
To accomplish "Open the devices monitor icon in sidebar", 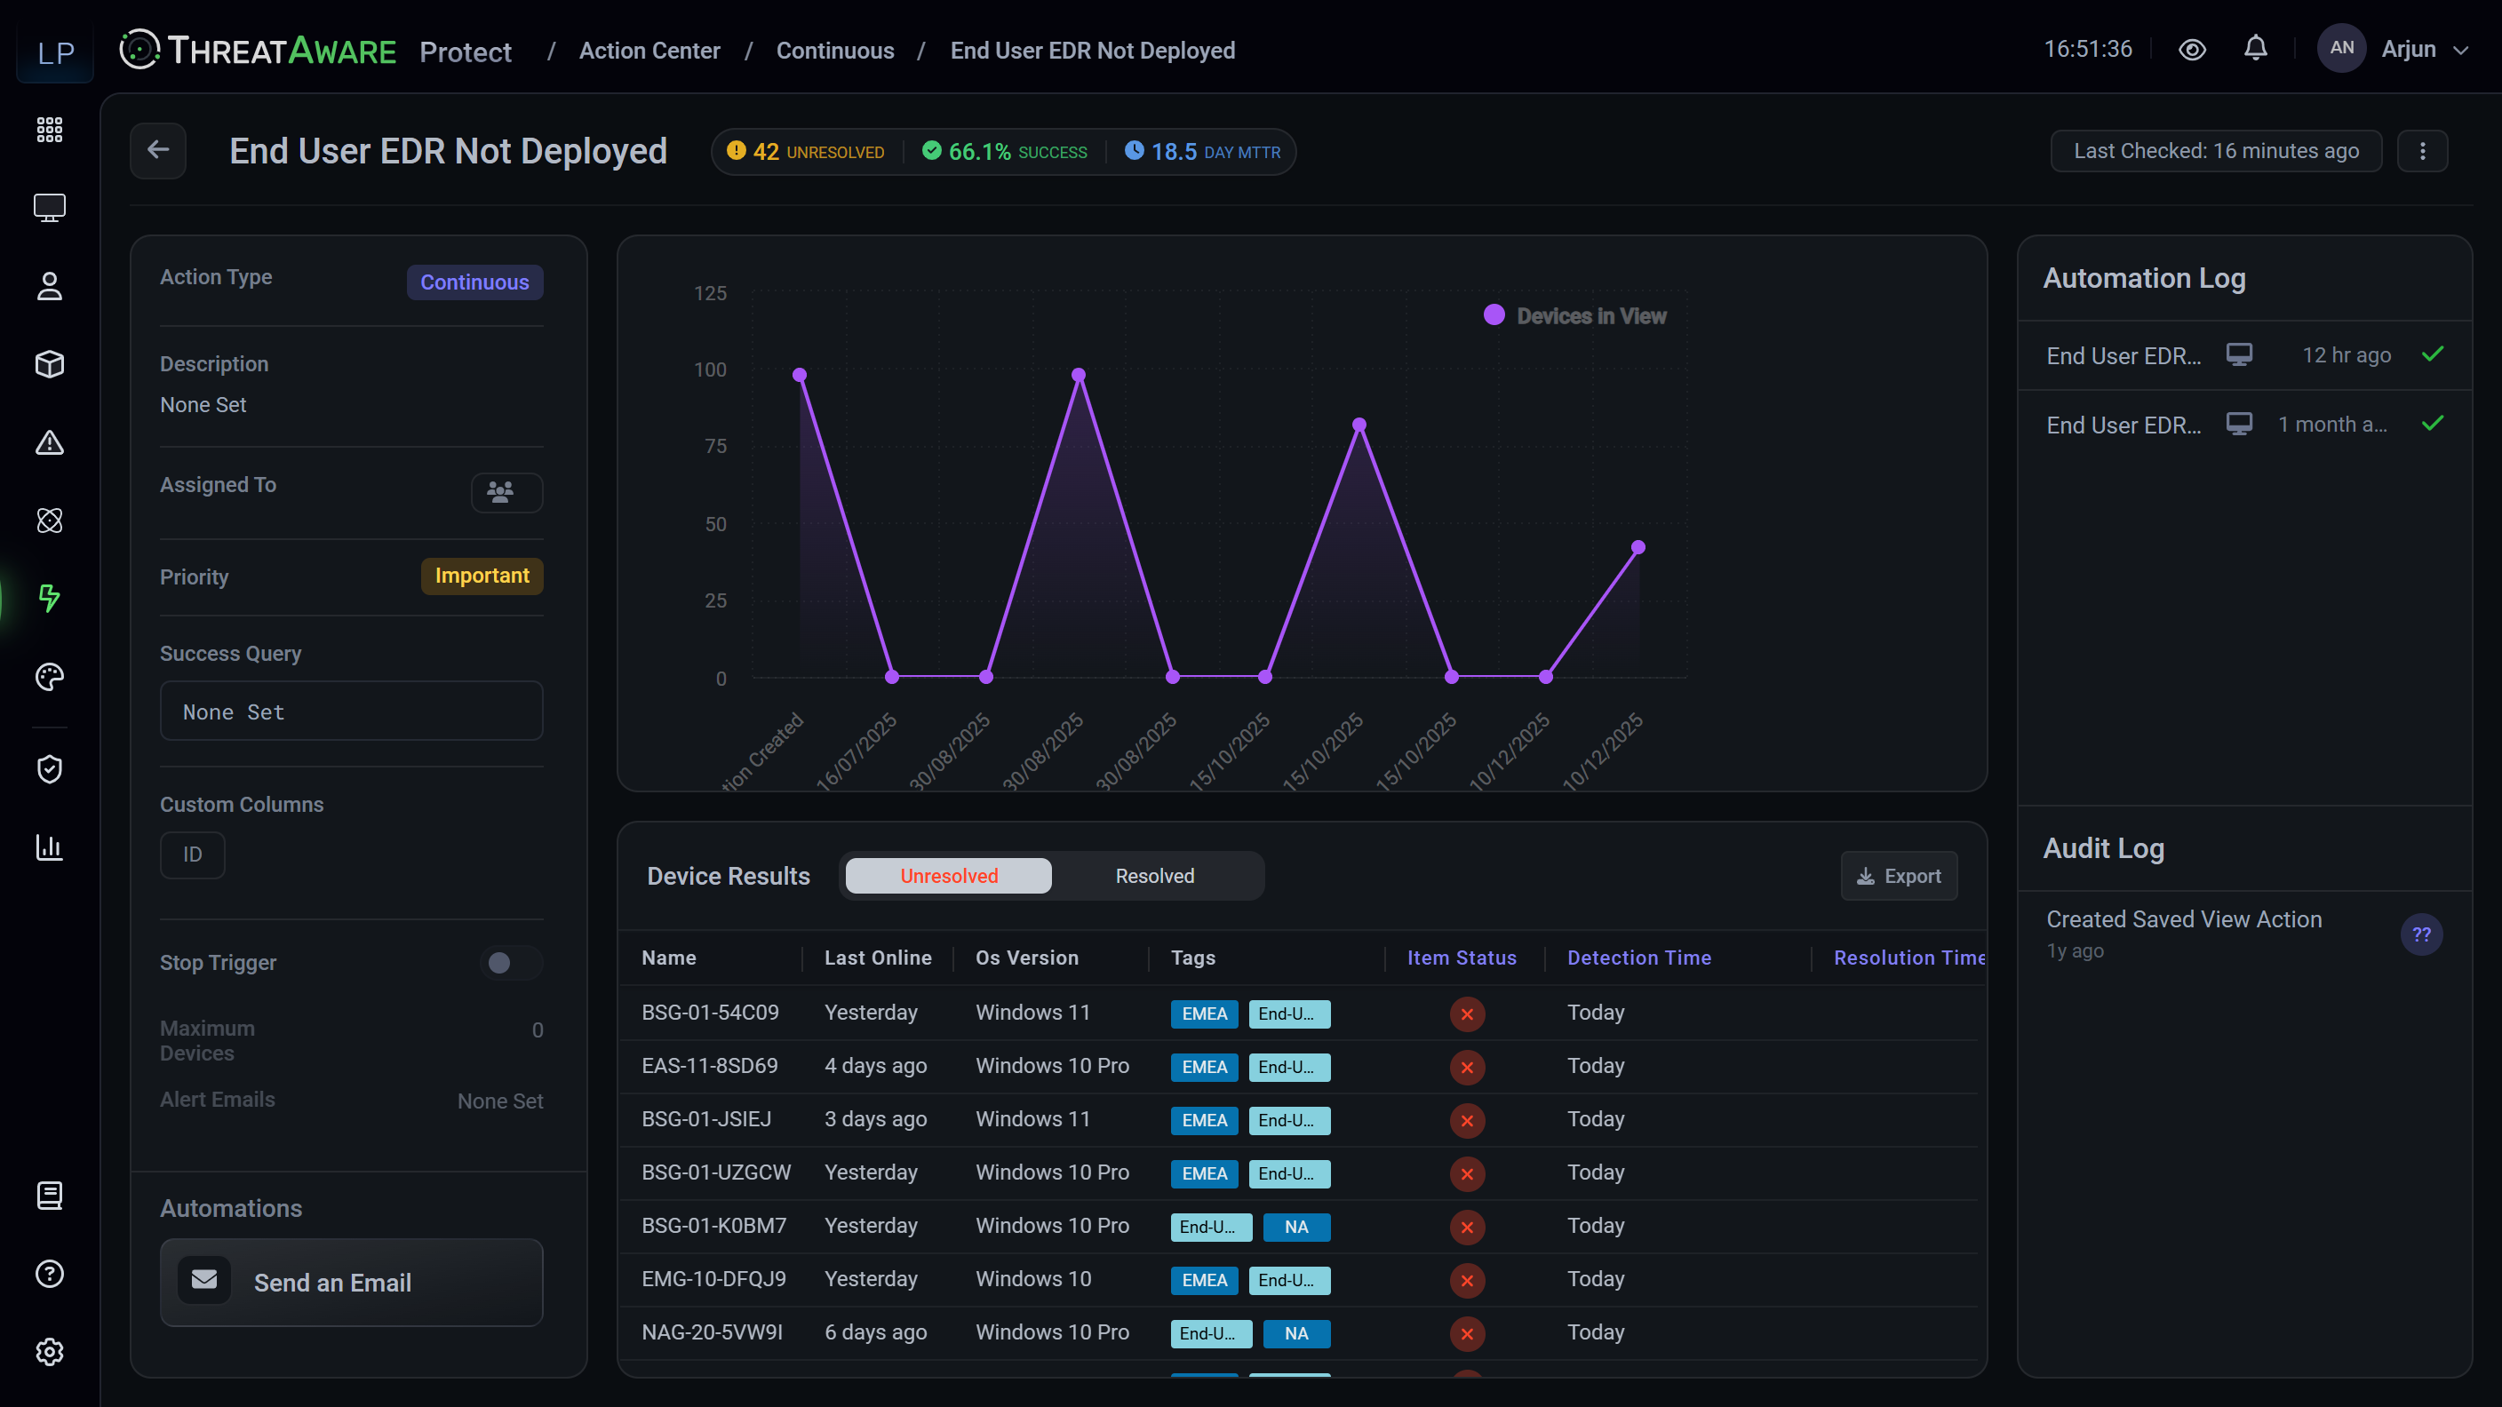I will (50, 208).
